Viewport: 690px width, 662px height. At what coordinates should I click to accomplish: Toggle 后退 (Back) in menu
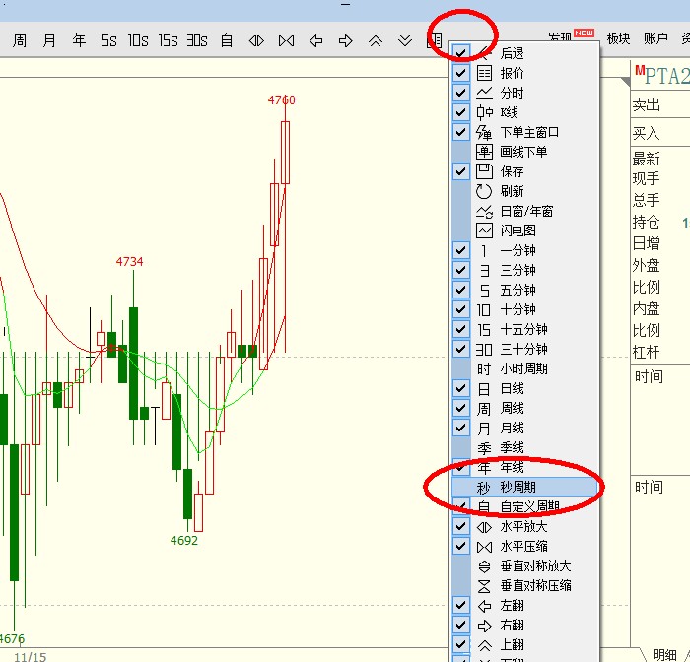tap(524, 53)
